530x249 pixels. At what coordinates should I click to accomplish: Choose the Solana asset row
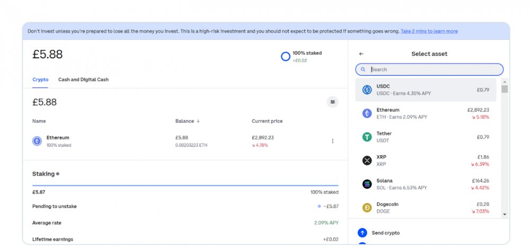(x=426, y=185)
